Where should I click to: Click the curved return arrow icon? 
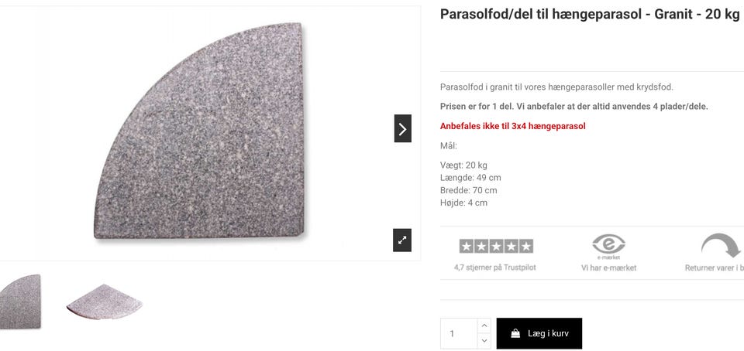[x=720, y=246]
